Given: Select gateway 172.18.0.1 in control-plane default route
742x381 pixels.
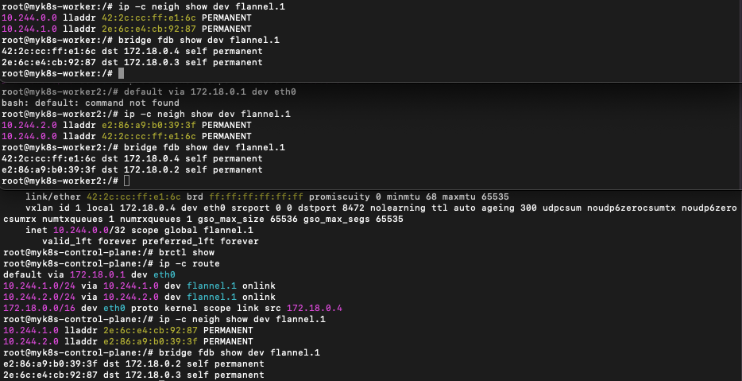Looking at the screenshot, I should (98, 275).
